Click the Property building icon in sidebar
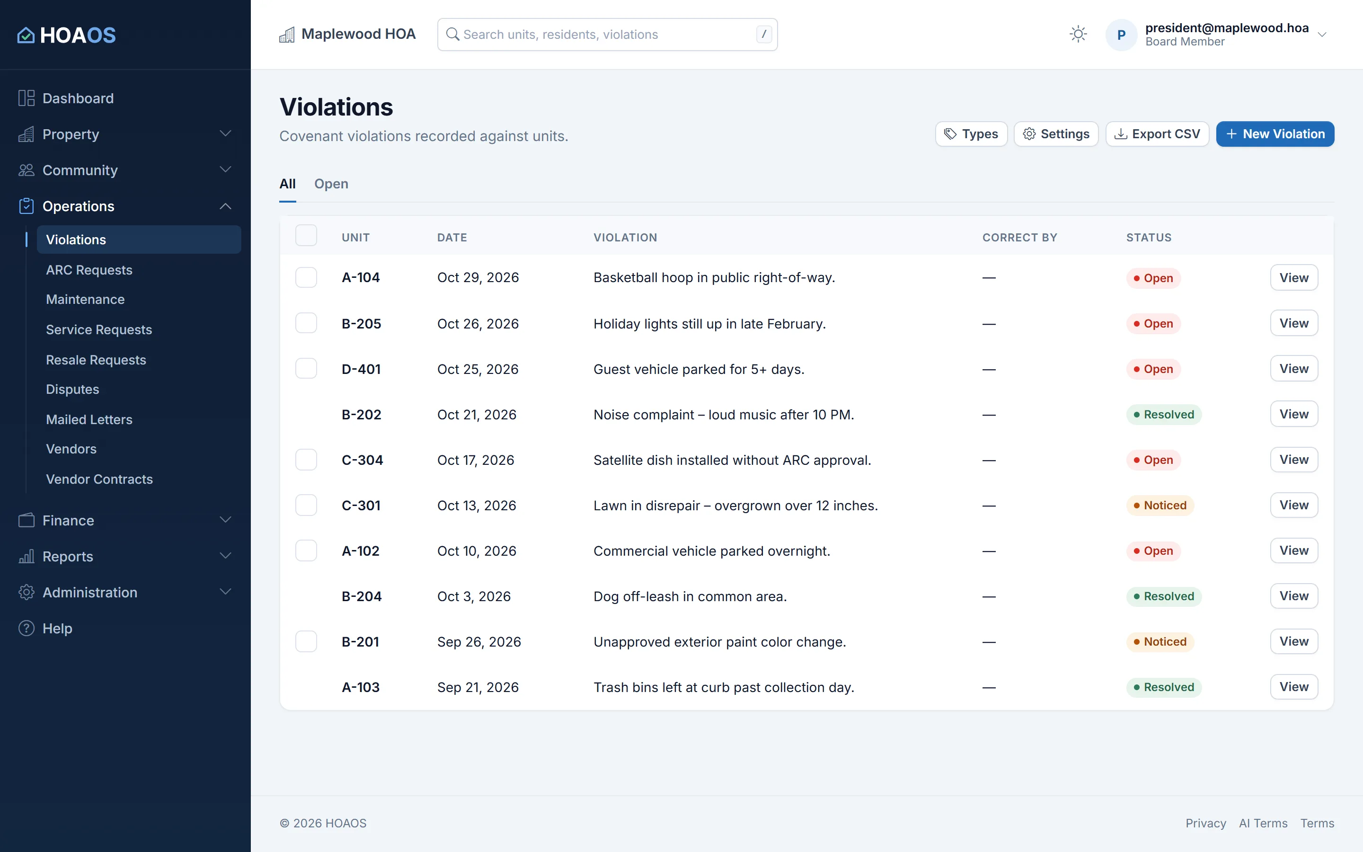 pyautogui.click(x=26, y=134)
